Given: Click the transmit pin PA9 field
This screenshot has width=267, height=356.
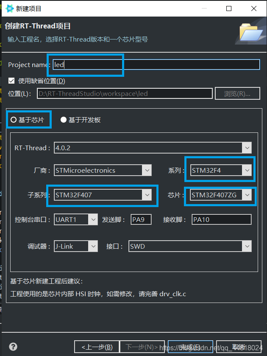Looking at the screenshot, I should (141, 219).
